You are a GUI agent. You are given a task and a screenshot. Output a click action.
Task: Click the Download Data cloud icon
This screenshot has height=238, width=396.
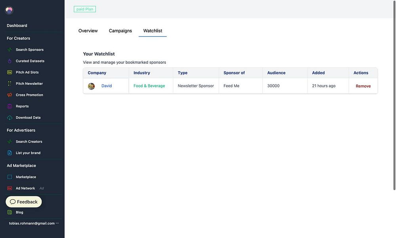[10, 118]
